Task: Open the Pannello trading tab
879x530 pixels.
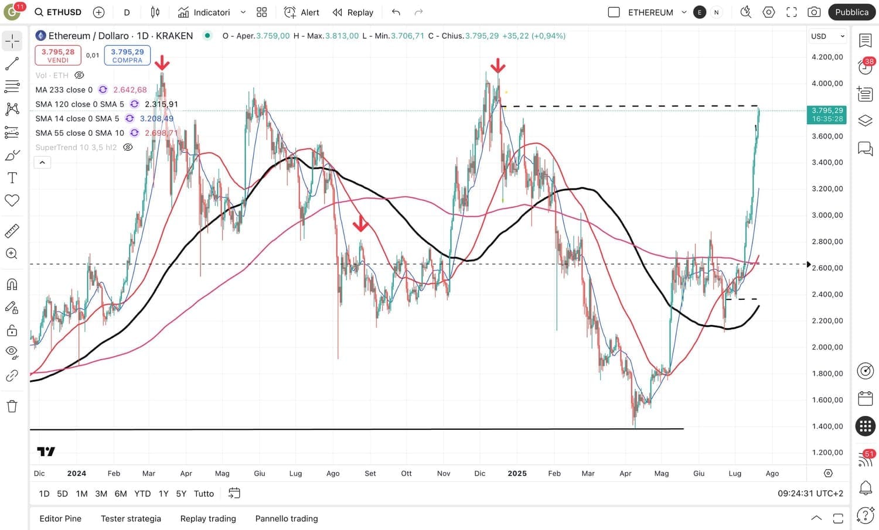Action: click(287, 519)
